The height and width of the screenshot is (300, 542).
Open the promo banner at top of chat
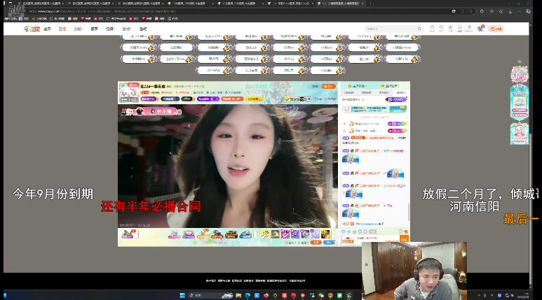click(374, 109)
